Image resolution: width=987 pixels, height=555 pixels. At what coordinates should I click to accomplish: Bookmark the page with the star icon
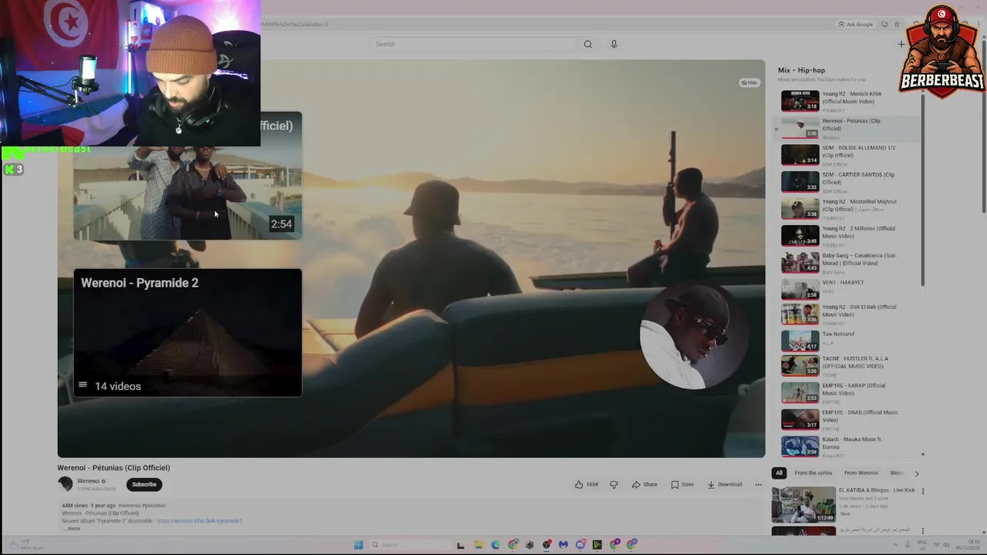click(x=897, y=24)
